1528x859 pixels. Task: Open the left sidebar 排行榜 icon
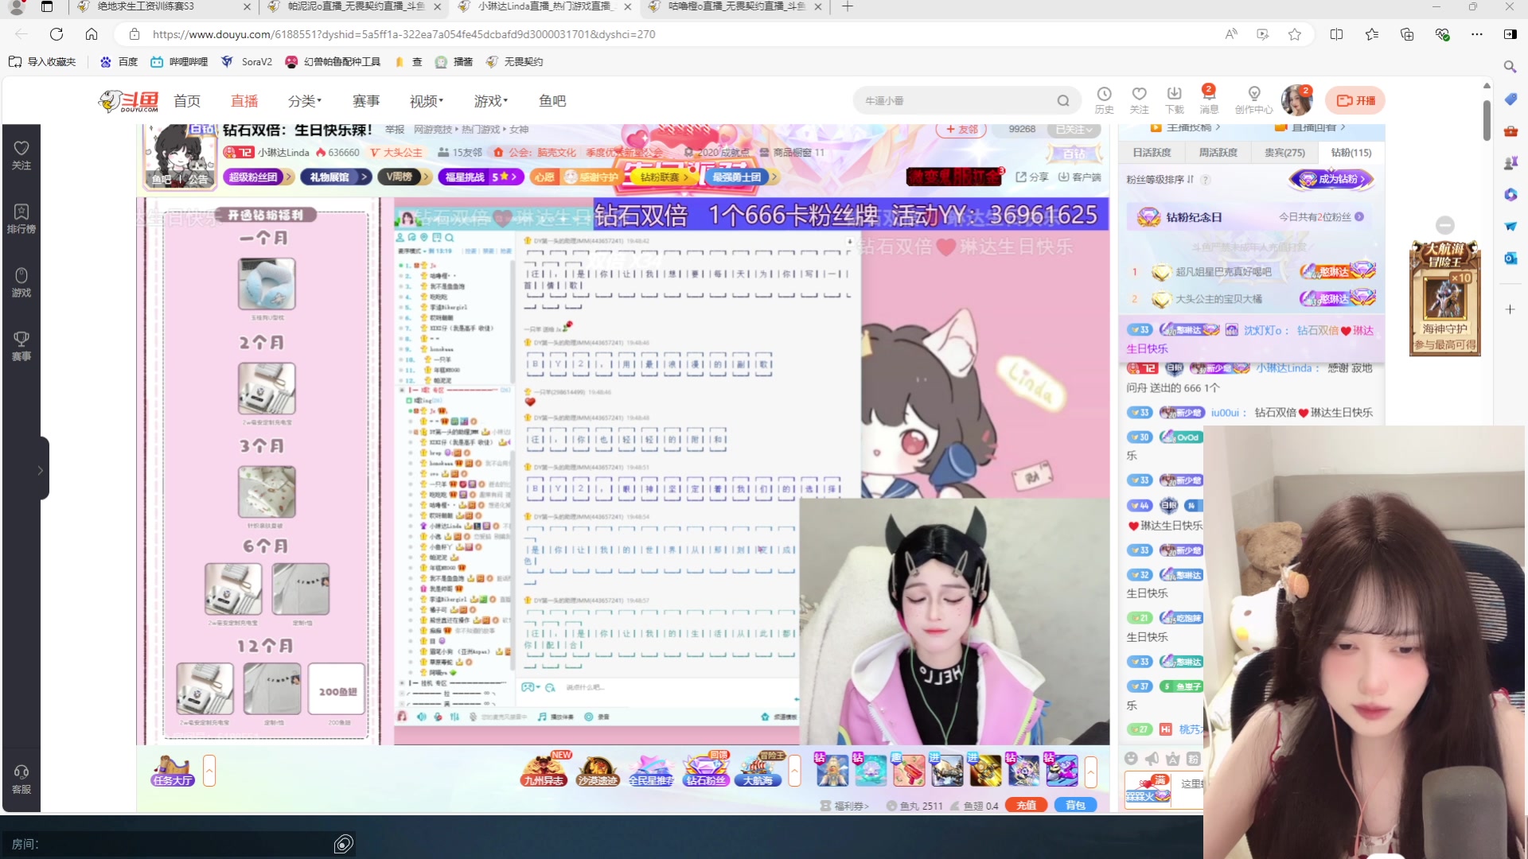[21, 219]
